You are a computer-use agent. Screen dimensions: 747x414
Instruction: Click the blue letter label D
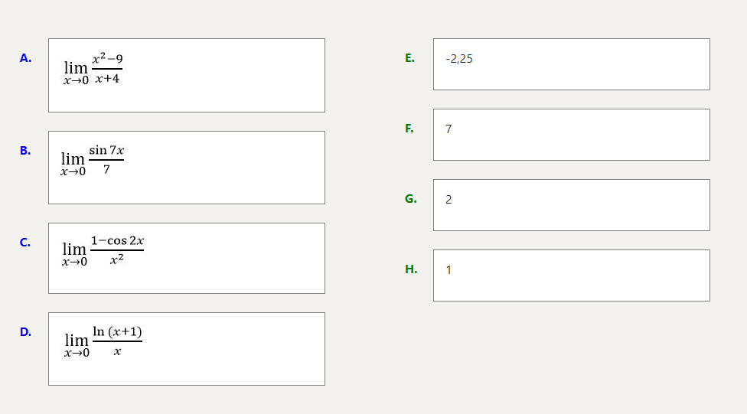click(x=26, y=332)
